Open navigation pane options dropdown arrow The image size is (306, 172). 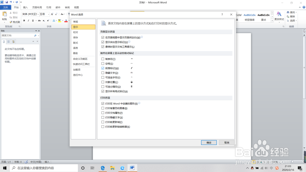(36, 31)
